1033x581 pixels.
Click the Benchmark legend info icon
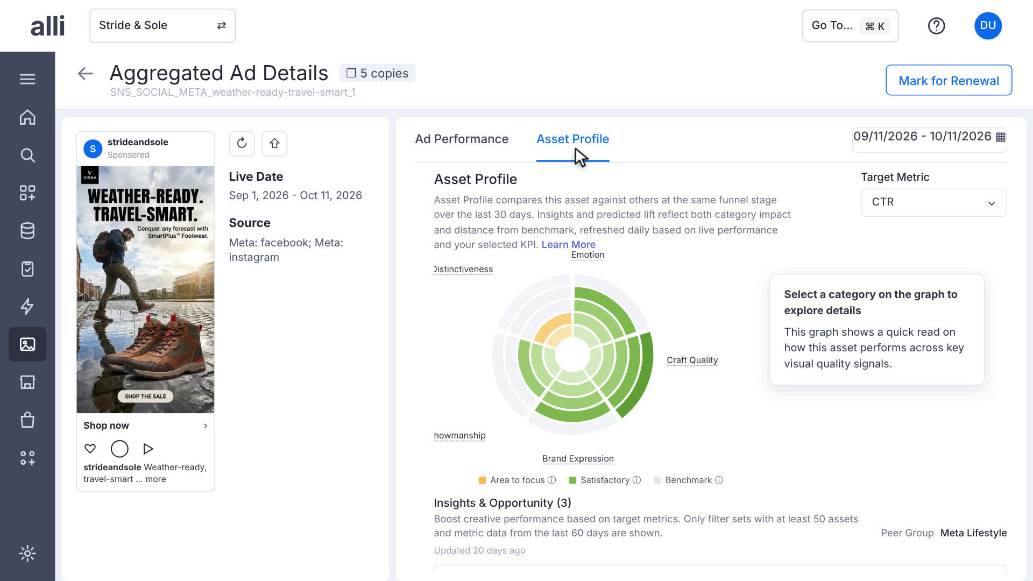719,480
